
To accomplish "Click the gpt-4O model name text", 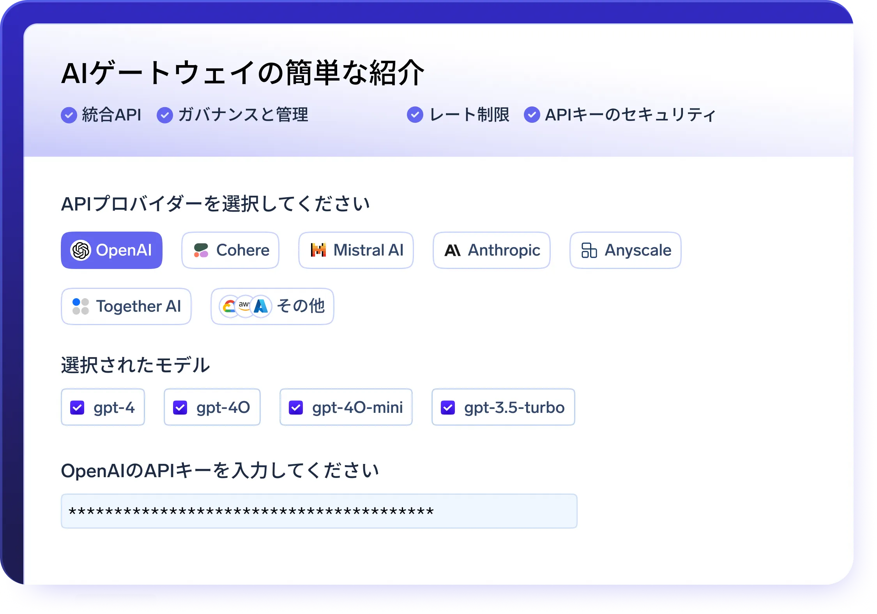I will pyautogui.click(x=223, y=408).
